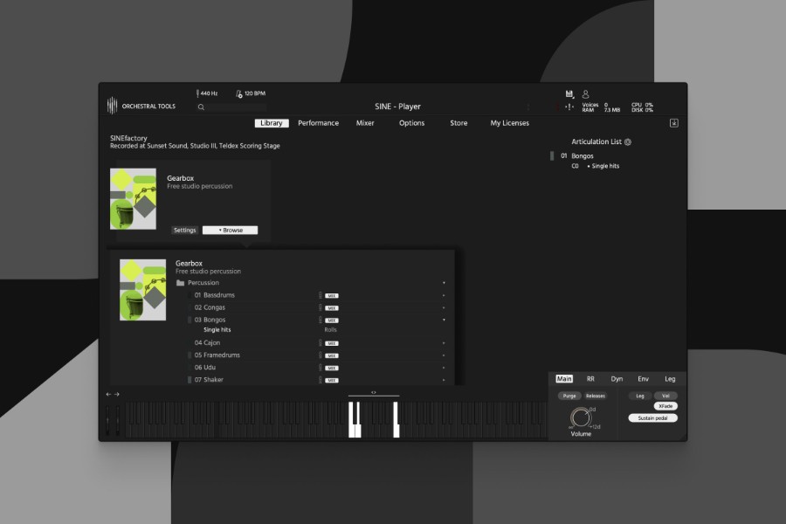Collapse the Percussion folder dropdown arrow

pos(444,283)
